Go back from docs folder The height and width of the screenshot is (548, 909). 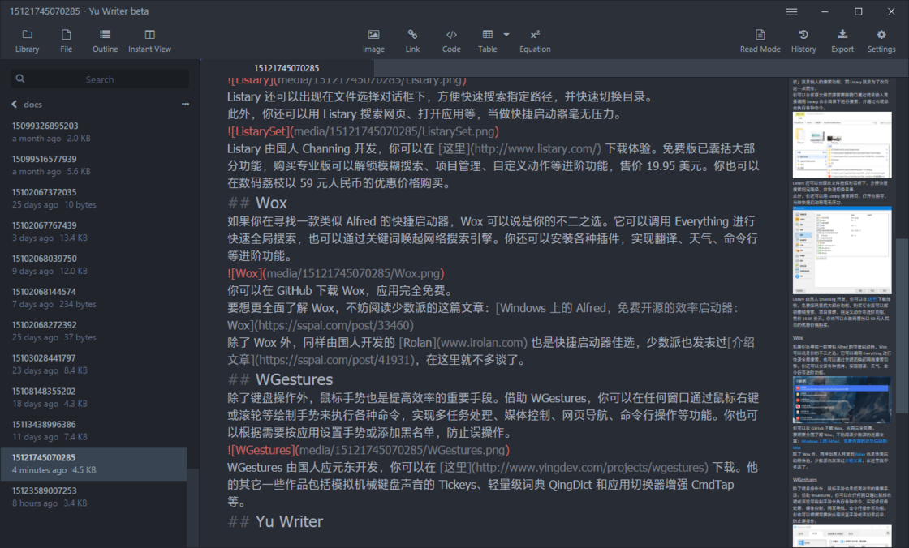[15, 105]
